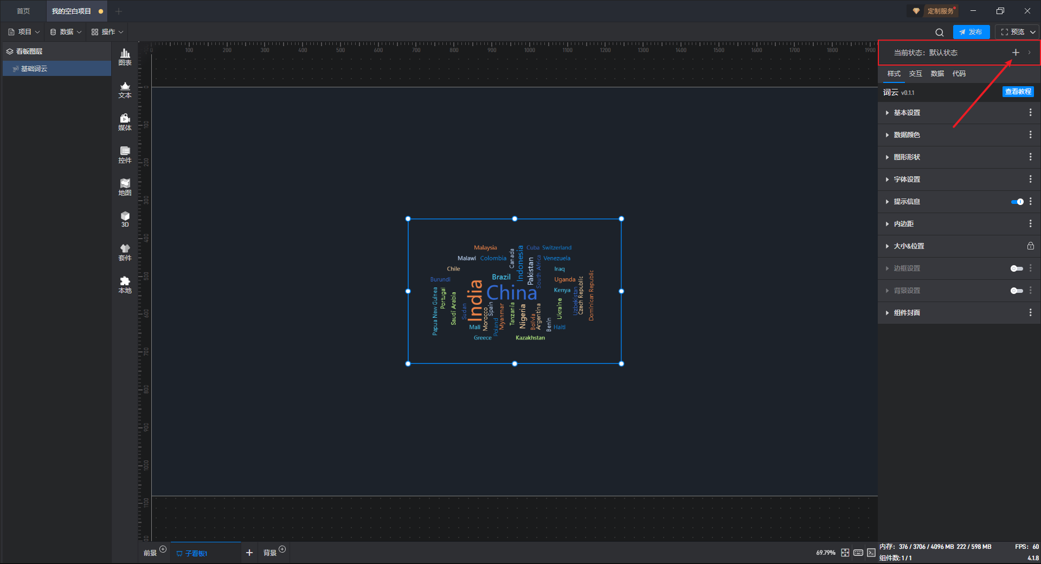Click the 发布 publish button
The height and width of the screenshot is (564, 1041).
pyautogui.click(x=971, y=32)
